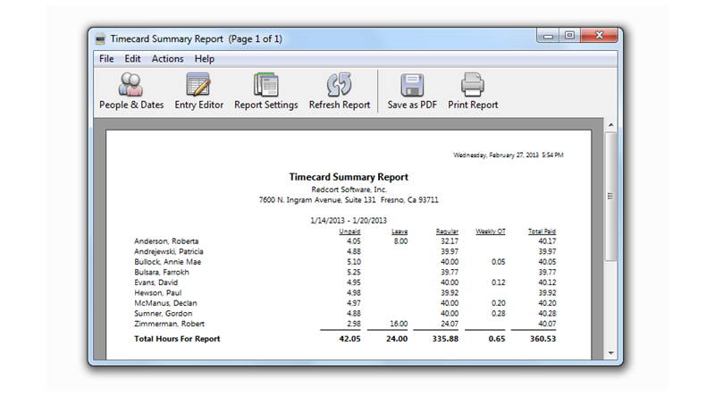Click Zimmerman's regular value 24.07
This screenshot has width=715, height=397.
pyautogui.click(x=450, y=324)
